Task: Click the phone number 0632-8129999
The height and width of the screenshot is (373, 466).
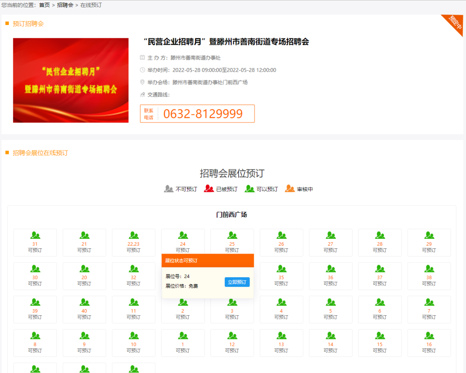Action: click(203, 114)
